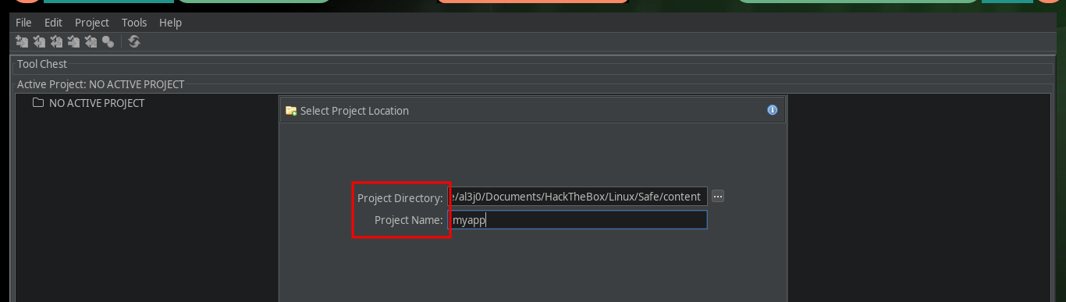Image resolution: width=1066 pixels, height=302 pixels.
Task: Open the Edit menu
Action: (x=53, y=23)
